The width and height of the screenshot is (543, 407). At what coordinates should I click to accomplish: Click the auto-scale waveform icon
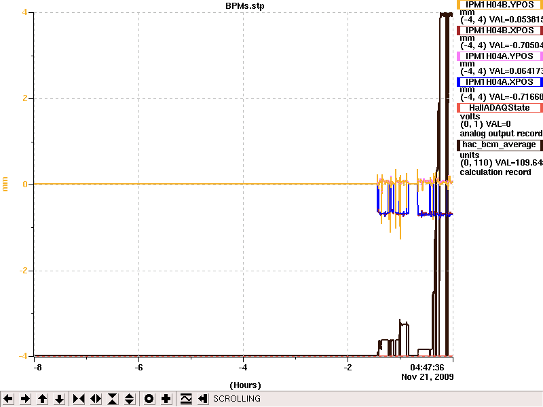click(186, 399)
